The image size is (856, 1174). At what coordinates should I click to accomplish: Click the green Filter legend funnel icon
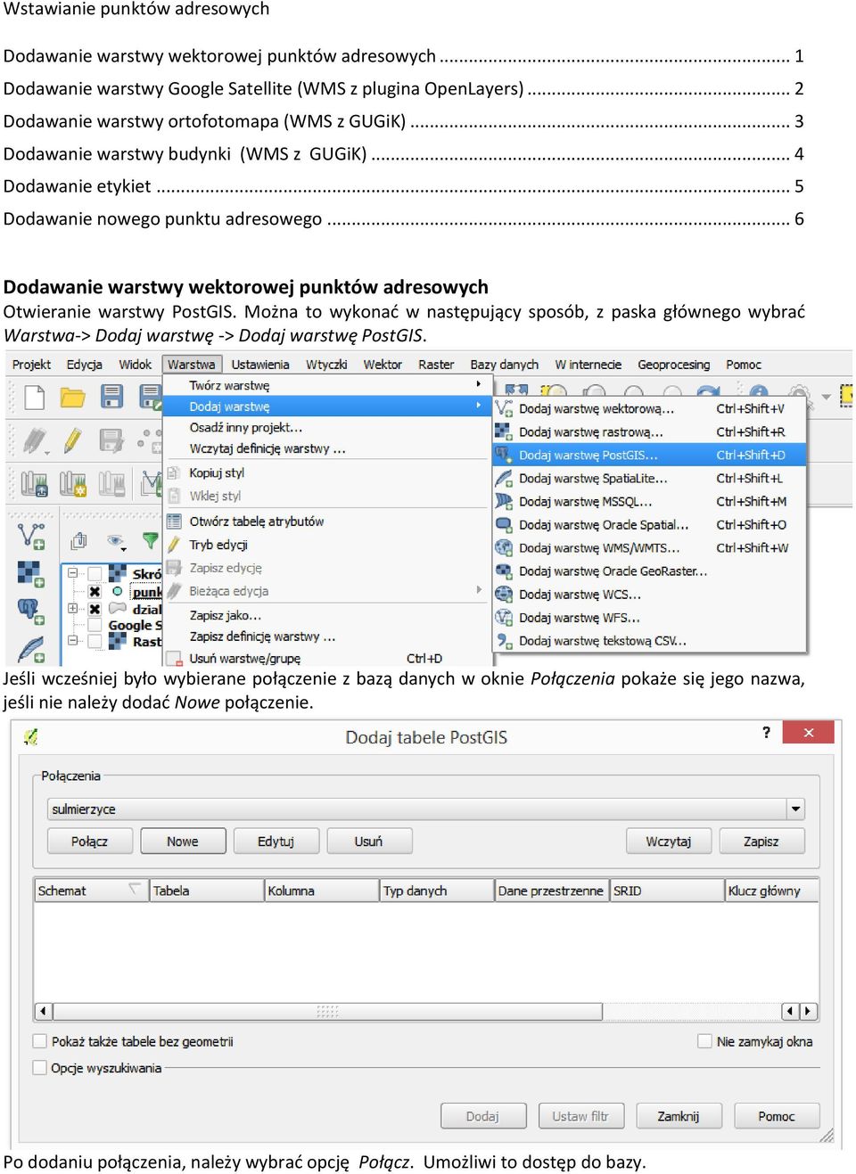(150, 540)
